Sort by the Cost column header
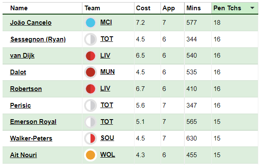 [x=143, y=8]
